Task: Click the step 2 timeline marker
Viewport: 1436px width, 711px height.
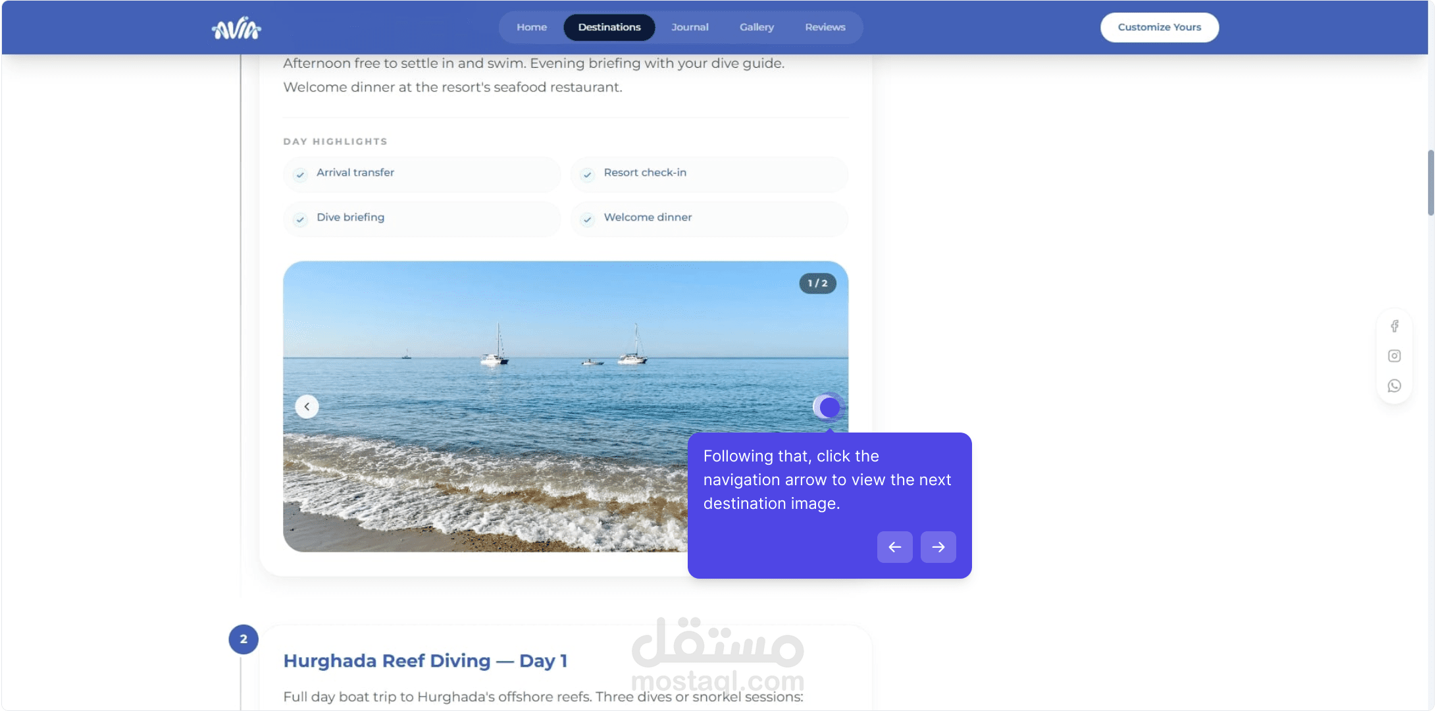Action: point(244,639)
